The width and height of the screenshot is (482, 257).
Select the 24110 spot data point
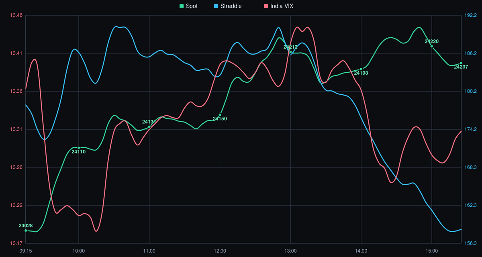coord(79,148)
